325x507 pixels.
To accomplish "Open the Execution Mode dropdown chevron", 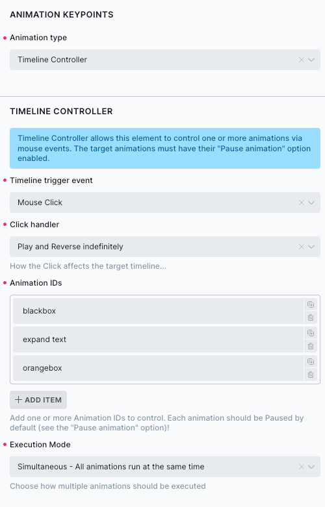I will click(x=311, y=467).
